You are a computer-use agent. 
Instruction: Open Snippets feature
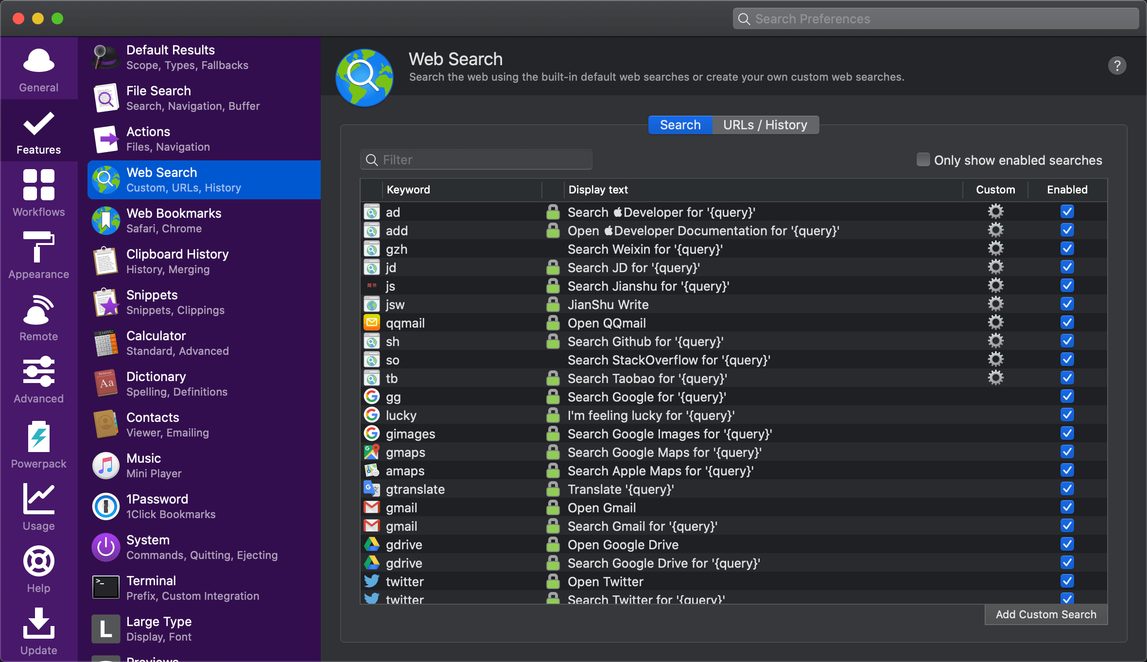point(204,302)
